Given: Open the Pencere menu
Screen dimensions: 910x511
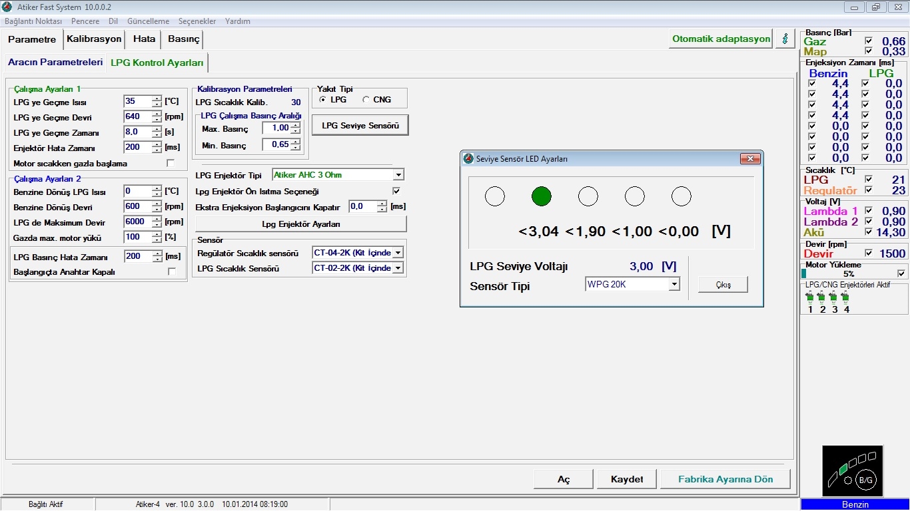Looking at the screenshot, I should tap(85, 21).
